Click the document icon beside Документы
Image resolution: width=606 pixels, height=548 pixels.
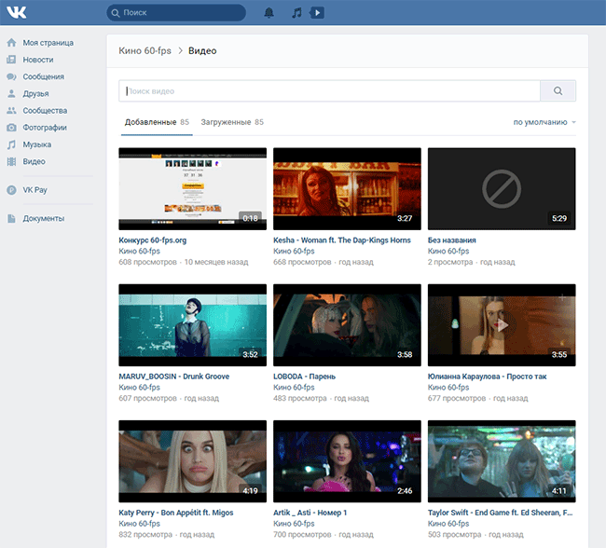11,218
